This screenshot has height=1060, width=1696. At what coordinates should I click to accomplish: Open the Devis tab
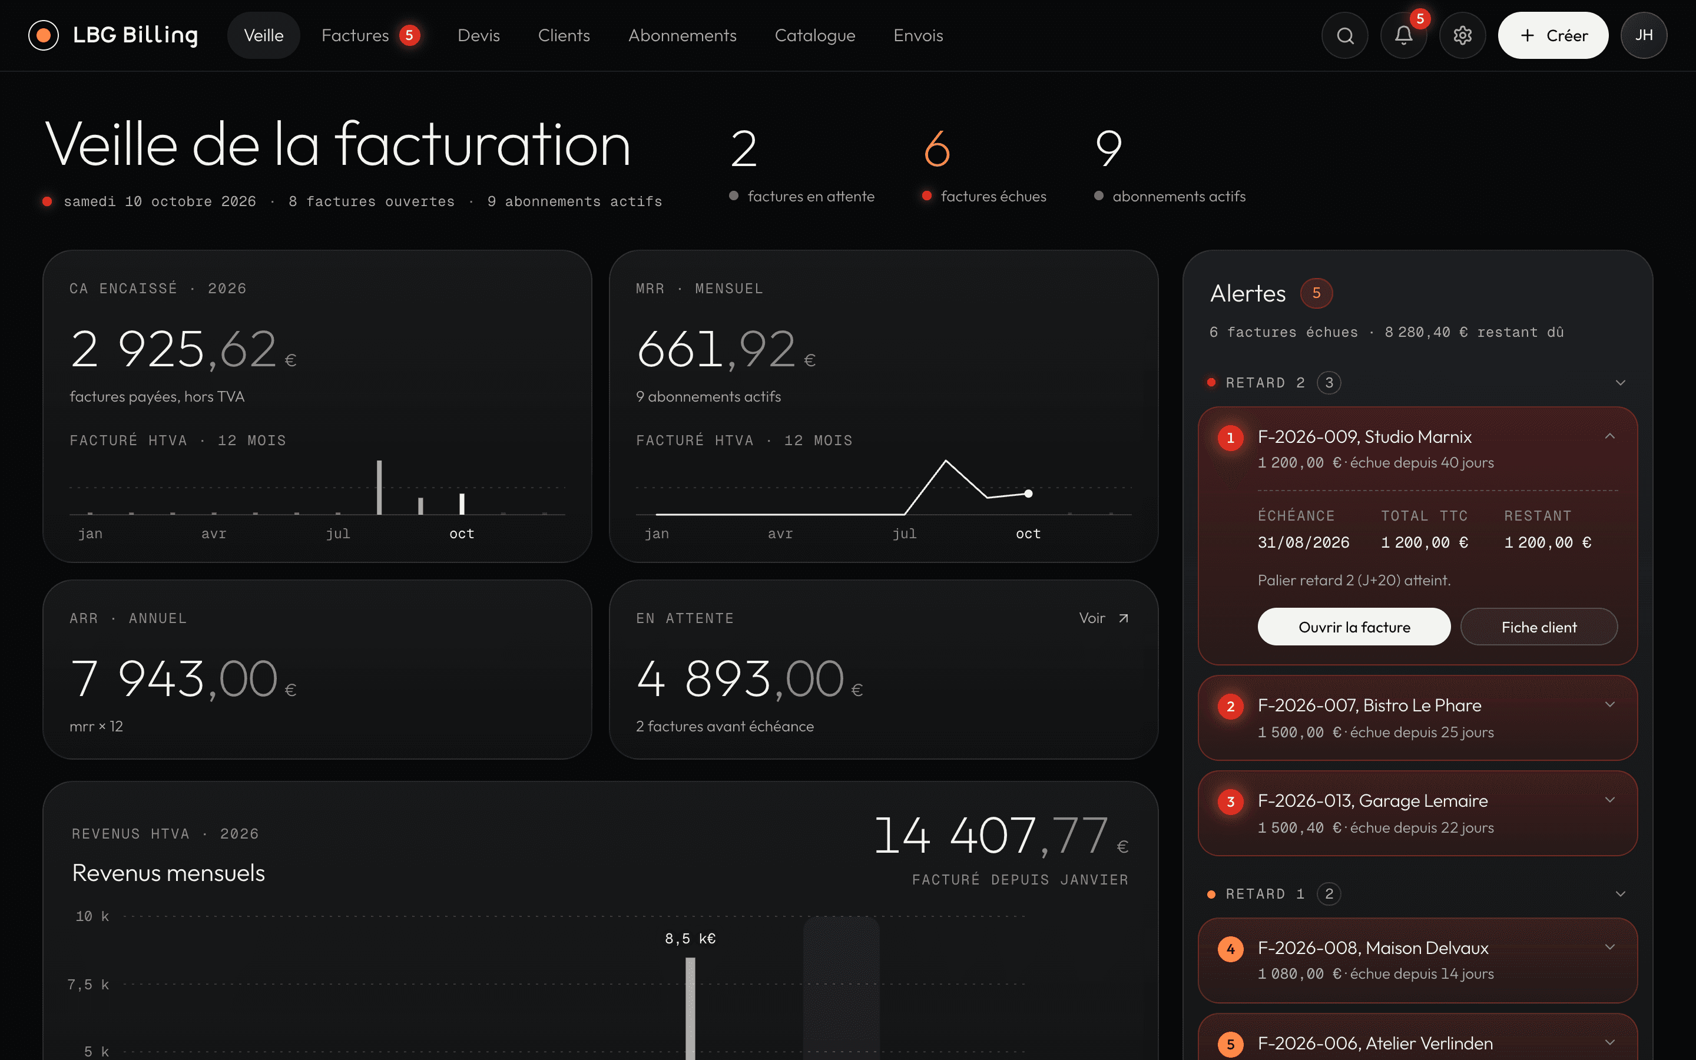[479, 35]
